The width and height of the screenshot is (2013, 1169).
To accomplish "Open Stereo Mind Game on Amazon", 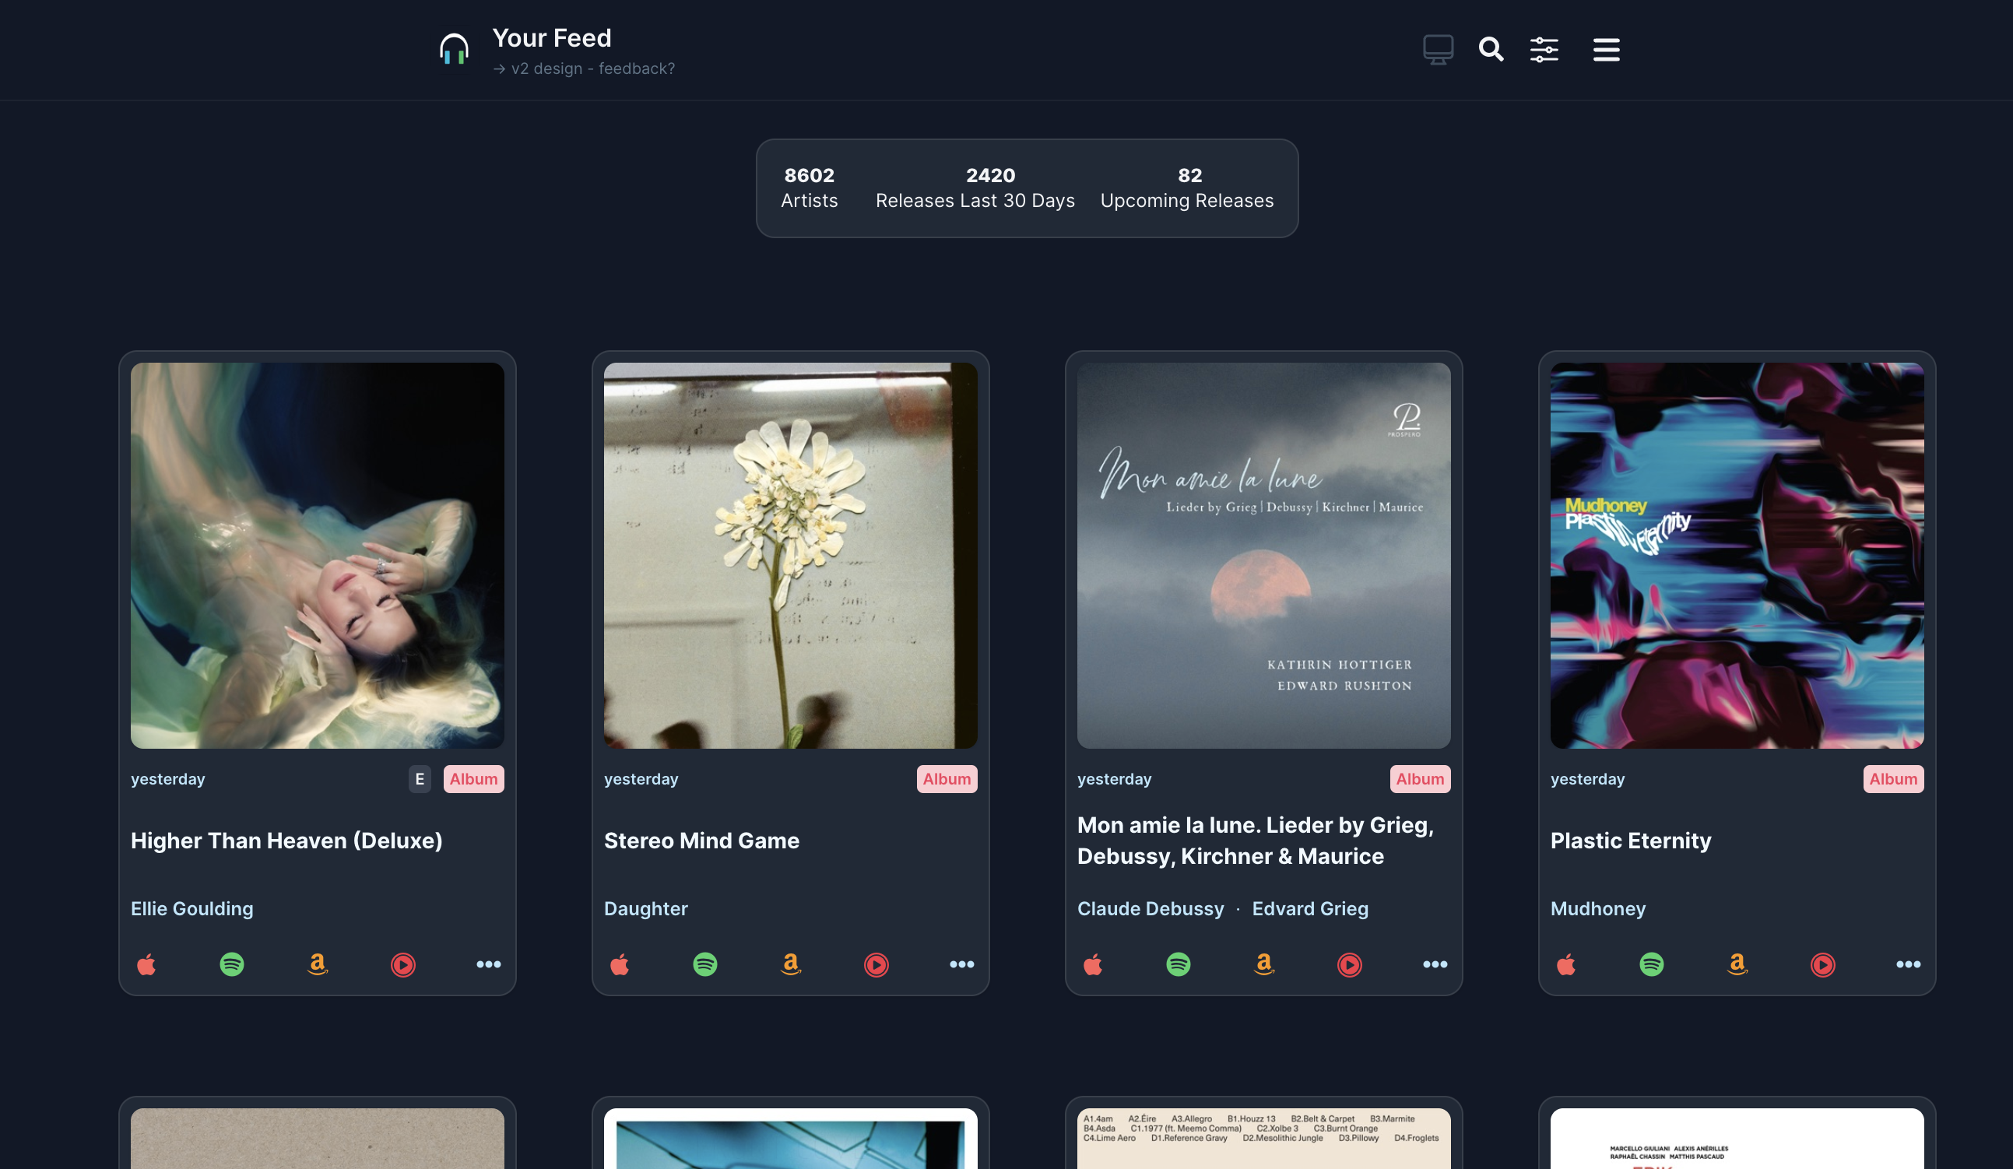I will pos(791,964).
